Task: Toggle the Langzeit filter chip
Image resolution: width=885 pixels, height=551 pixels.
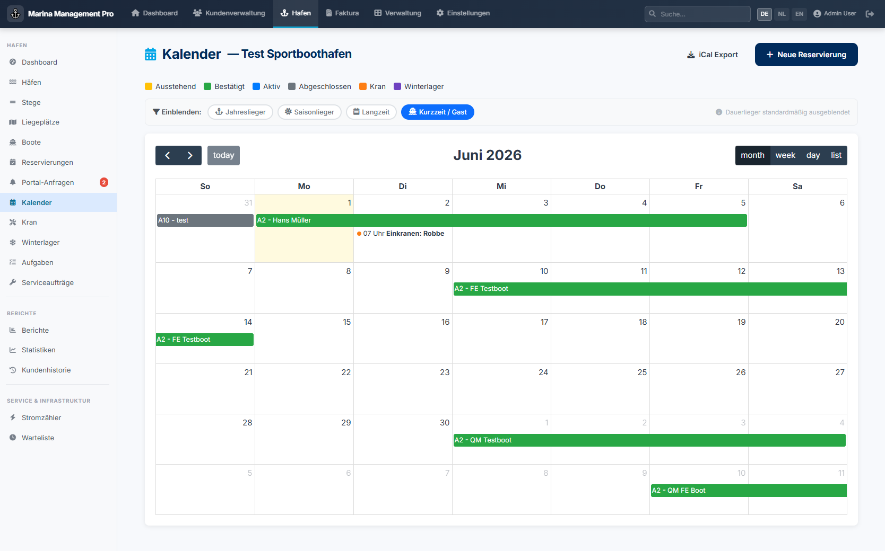Action: [x=371, y=112]
